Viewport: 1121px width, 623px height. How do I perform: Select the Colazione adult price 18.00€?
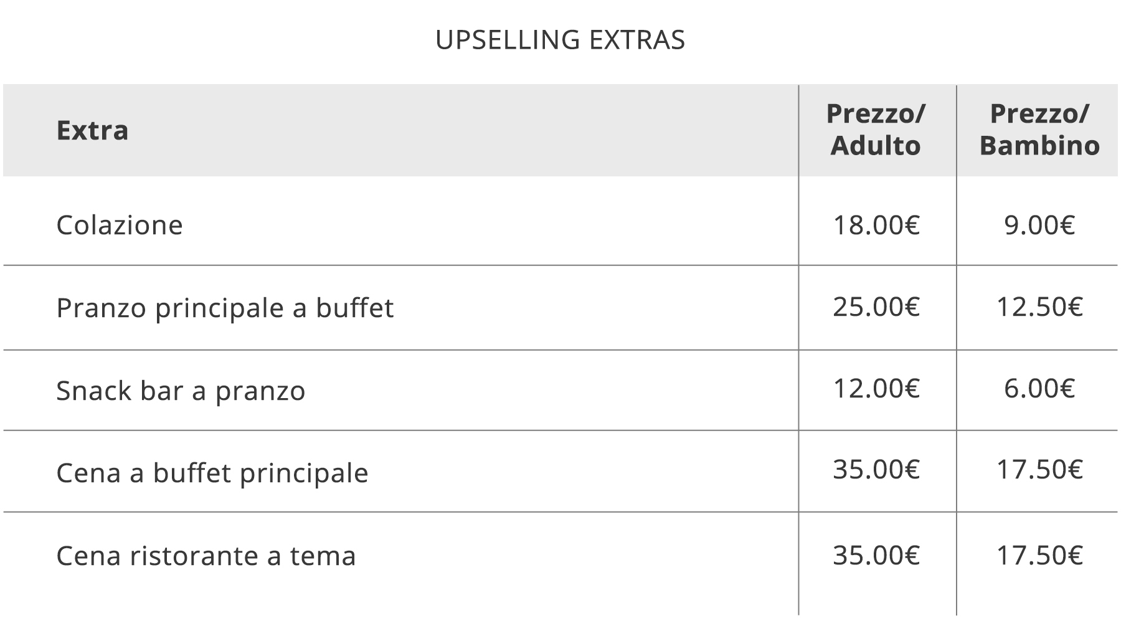(x=876, y=225)
